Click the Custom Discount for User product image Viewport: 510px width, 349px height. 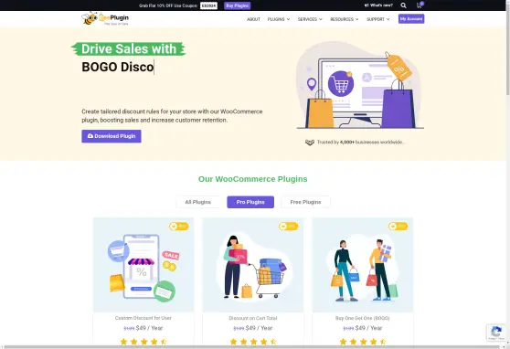[x=143, y=265]
